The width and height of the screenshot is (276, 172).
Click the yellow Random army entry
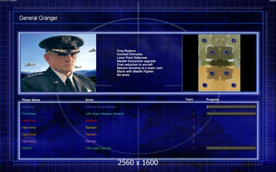pyautogui.click(x=91, y=128)
